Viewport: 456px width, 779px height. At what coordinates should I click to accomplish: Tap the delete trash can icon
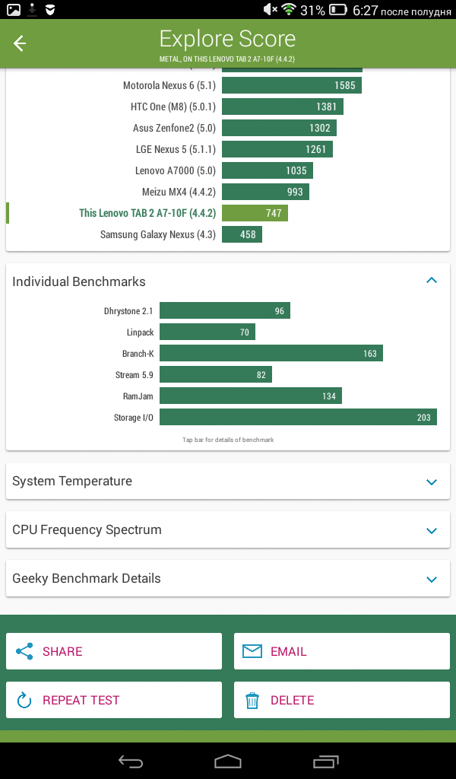point(252,700)
